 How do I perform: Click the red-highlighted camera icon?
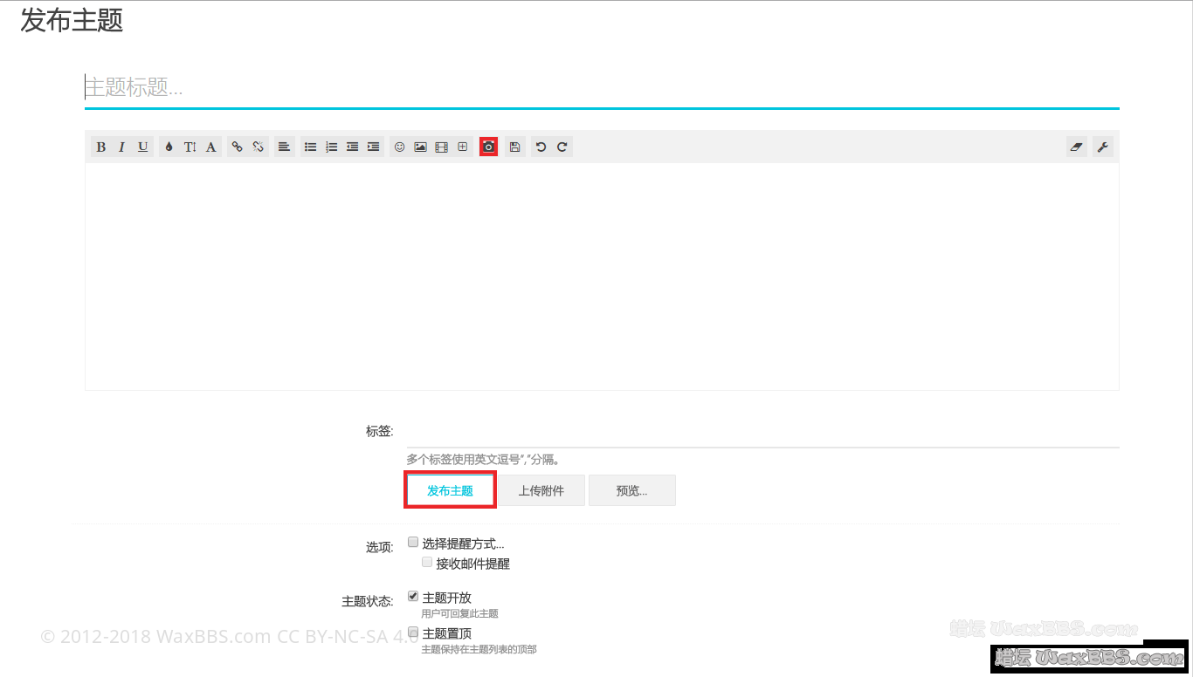coord(489,147)
